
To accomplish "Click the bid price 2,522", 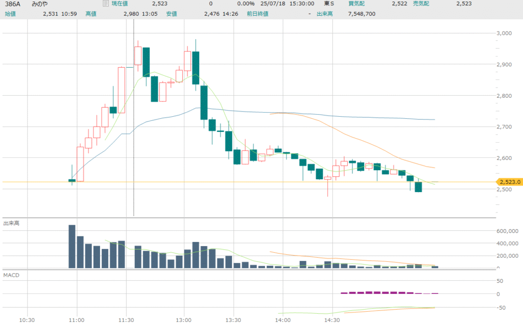I will (x=399, y=4).
